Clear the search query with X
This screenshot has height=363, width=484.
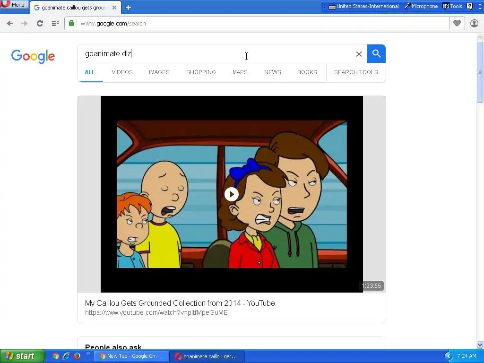click(359, 54)
